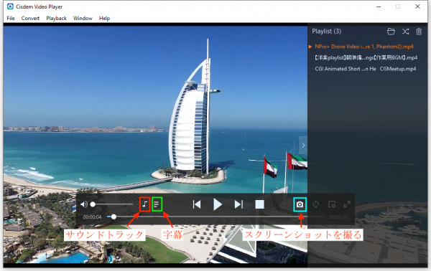Open the File menu
Viewport: 431px width, 271px height.
click(11, 18)
